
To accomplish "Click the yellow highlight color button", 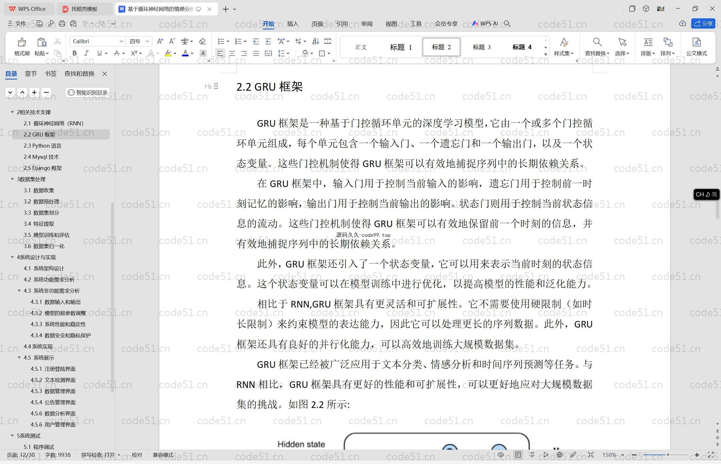I will coord(168,53).
